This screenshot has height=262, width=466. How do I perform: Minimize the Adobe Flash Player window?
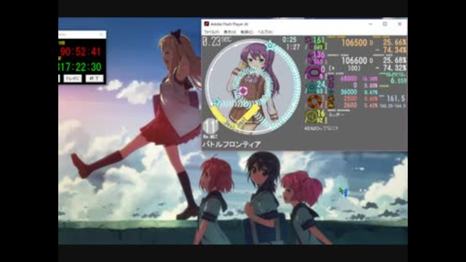(x=370, y=24)
